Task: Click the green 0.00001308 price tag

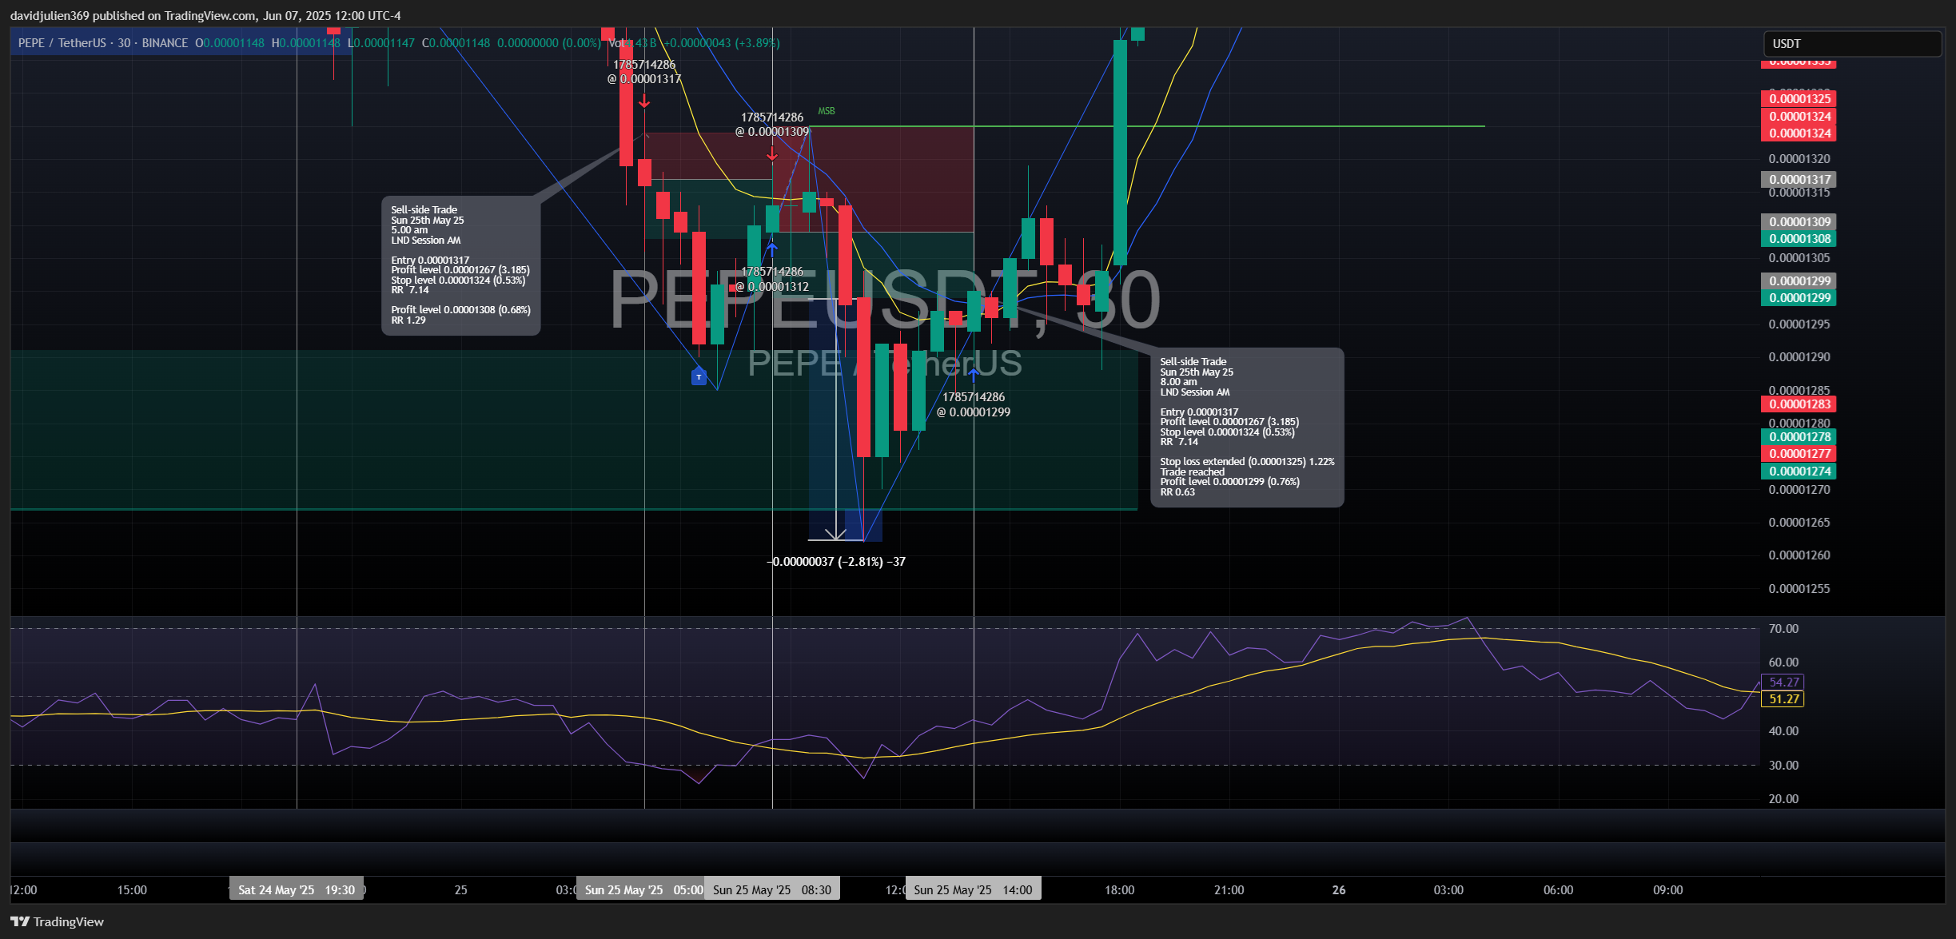Action: [x=1799, y=239]
